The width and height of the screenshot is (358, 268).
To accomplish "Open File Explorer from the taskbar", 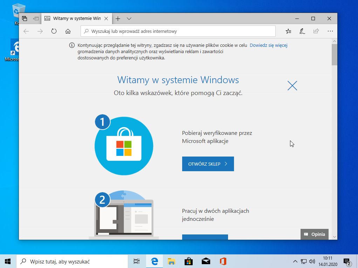I will tap(171, 261).
